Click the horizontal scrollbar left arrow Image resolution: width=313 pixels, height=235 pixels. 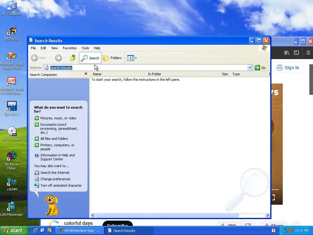point(93,215)
